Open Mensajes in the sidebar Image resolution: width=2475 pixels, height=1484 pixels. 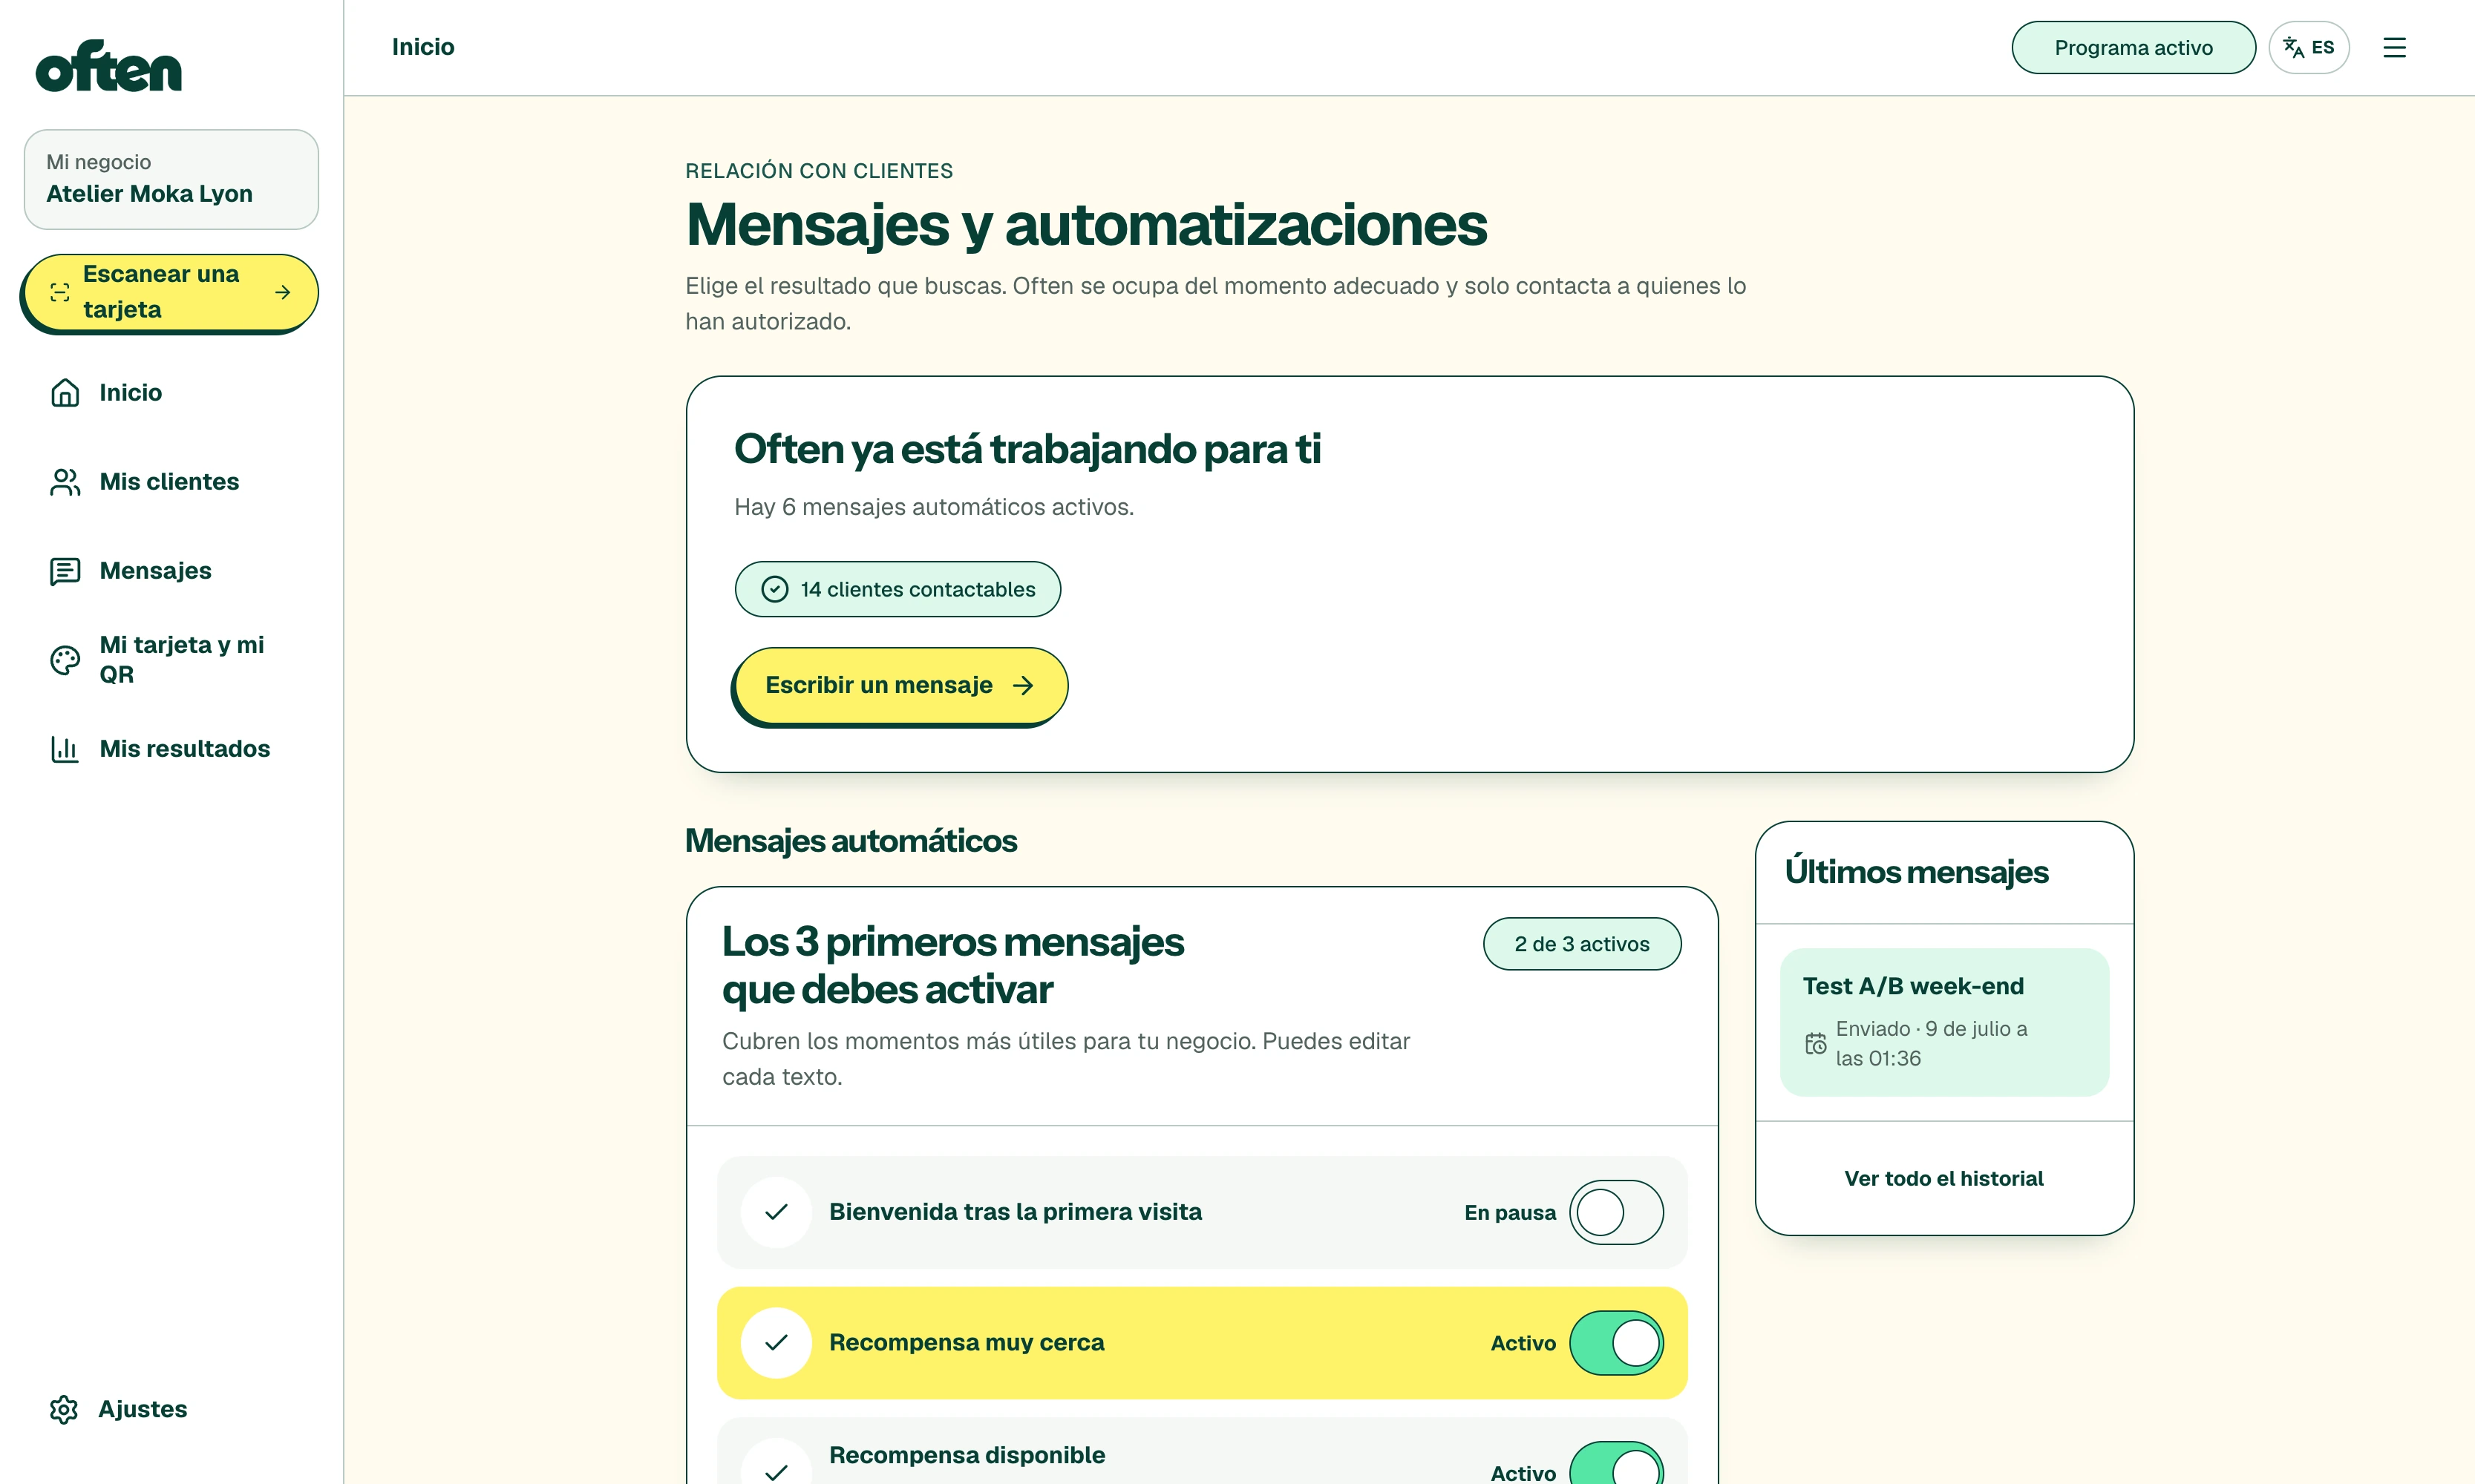click(171, 571)
